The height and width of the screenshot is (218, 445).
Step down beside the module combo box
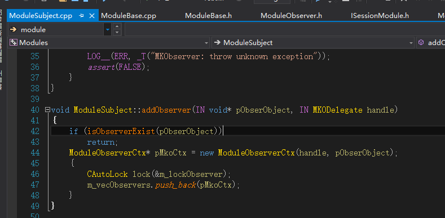point(117,33)
